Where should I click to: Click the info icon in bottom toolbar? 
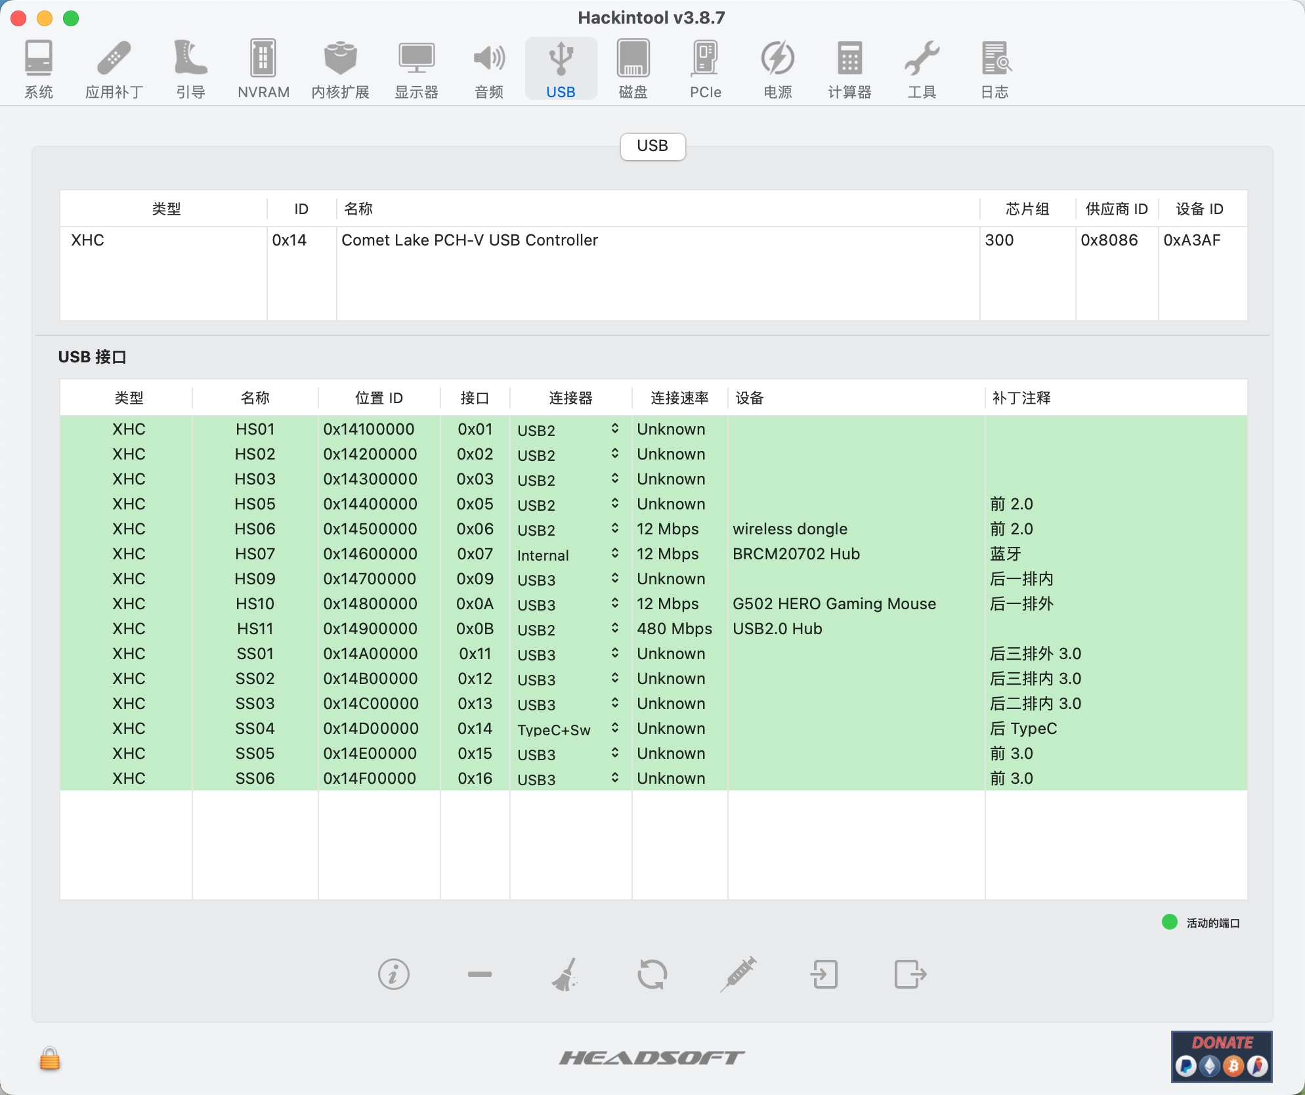click(x=393, y=974)
